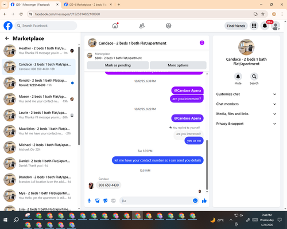The width and height of the screenshot is (287, 229).
Task: Show hidden system tray icons
Action: tap(231, 220)
